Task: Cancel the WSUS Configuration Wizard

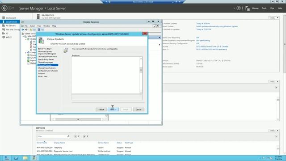Action: coord(139,110)
